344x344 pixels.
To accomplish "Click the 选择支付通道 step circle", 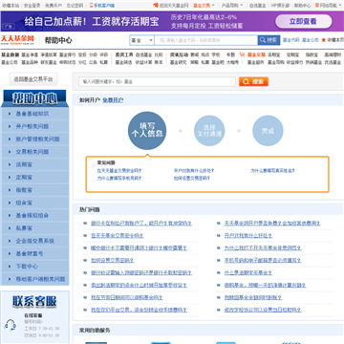I will 209,131.
